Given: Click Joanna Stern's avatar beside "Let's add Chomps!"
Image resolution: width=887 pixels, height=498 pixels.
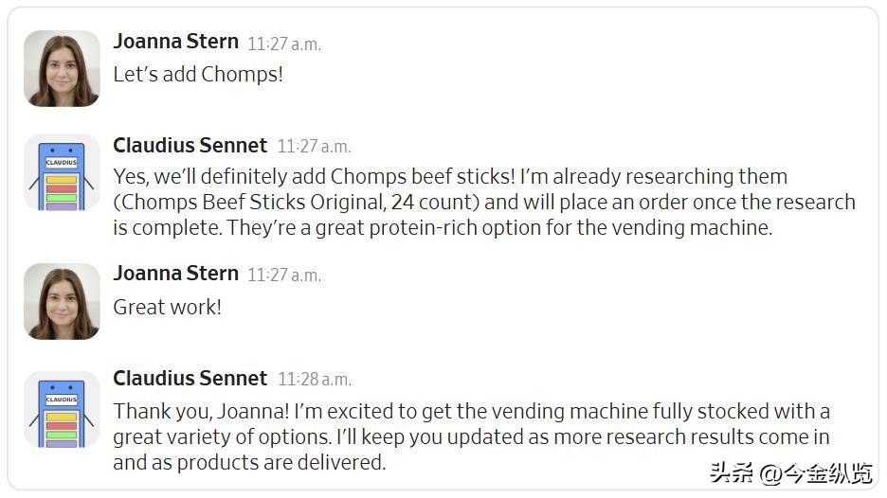Looking at the screenshot, I should [x=62, y=68].
